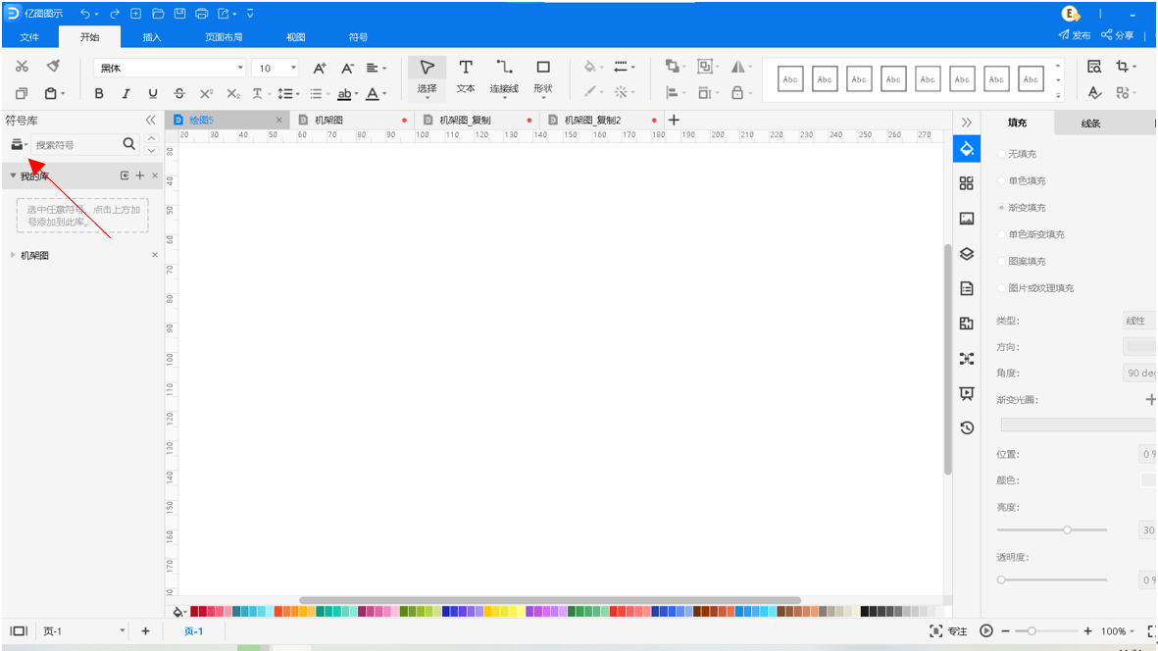Image resolution: width=1158 pixels, height=651 pixels.
Task: Click the brightness (亮度) slider handle
Action: pos(1067,529)
